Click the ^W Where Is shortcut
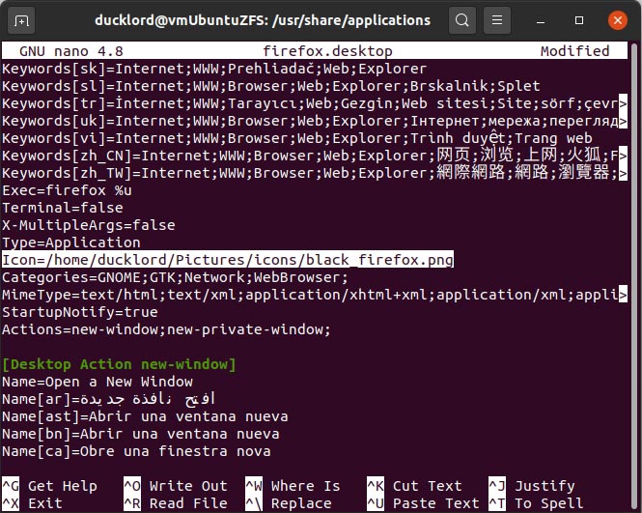Viewport: 642px width, 513px height. (293, 486)
